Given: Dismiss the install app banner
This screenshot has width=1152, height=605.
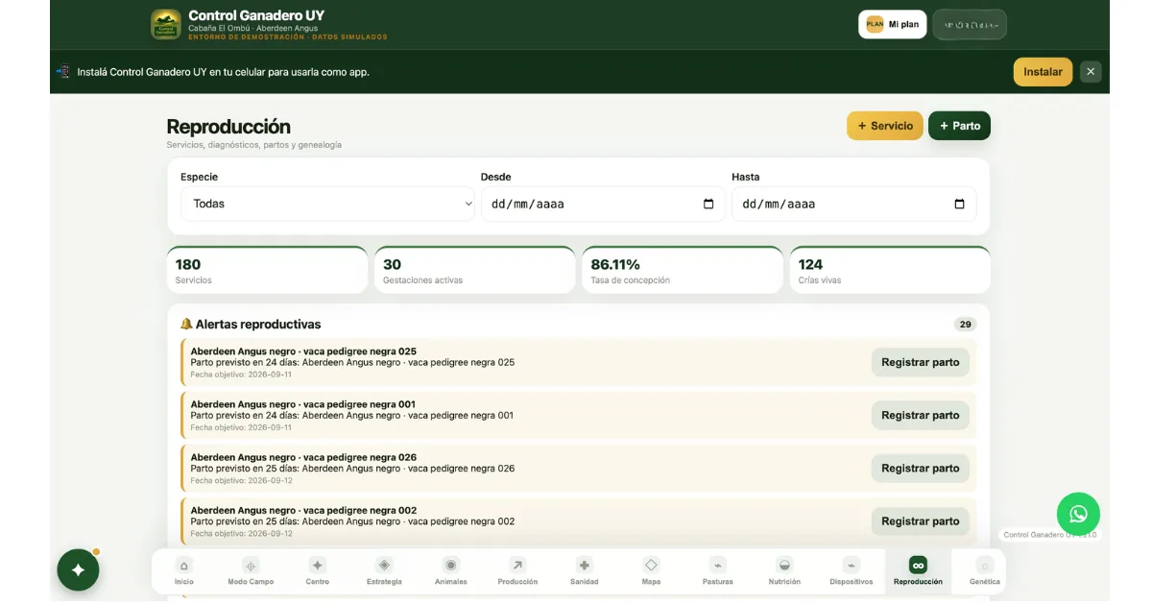Looking at the screenshot, I should tap(1091, 72).
